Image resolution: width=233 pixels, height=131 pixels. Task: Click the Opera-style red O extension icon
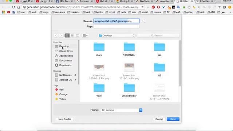[158, 7]
